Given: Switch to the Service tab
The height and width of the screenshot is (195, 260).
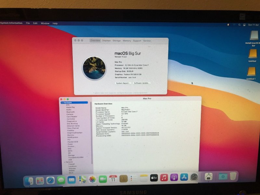Looking at the screenshot, I should click(x=147, y=41).
